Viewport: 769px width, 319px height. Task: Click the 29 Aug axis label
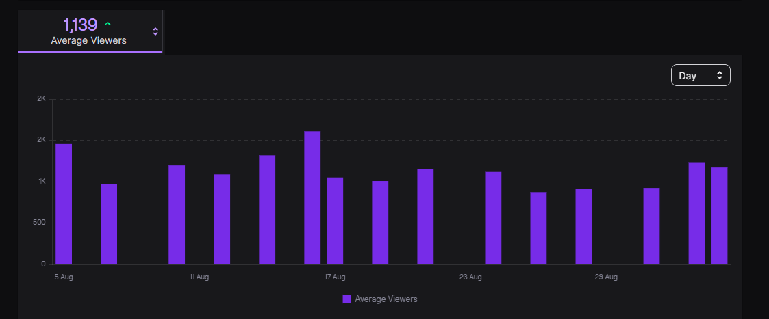(606, 277)
